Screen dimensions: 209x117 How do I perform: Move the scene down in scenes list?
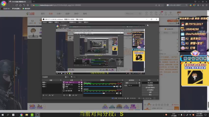pyautogui.click(x=53, y=95)
